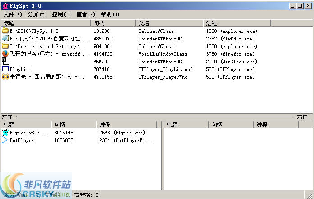Viewport: 314px width, 199px height.
Task: Click handle 3015148 in left screen list
Action: (64, 133)
